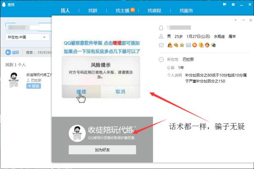Click the 个人说明 text 补分加百分之80
The height and width of the screenshot is (169, 254).
click(x=216, y=78)
